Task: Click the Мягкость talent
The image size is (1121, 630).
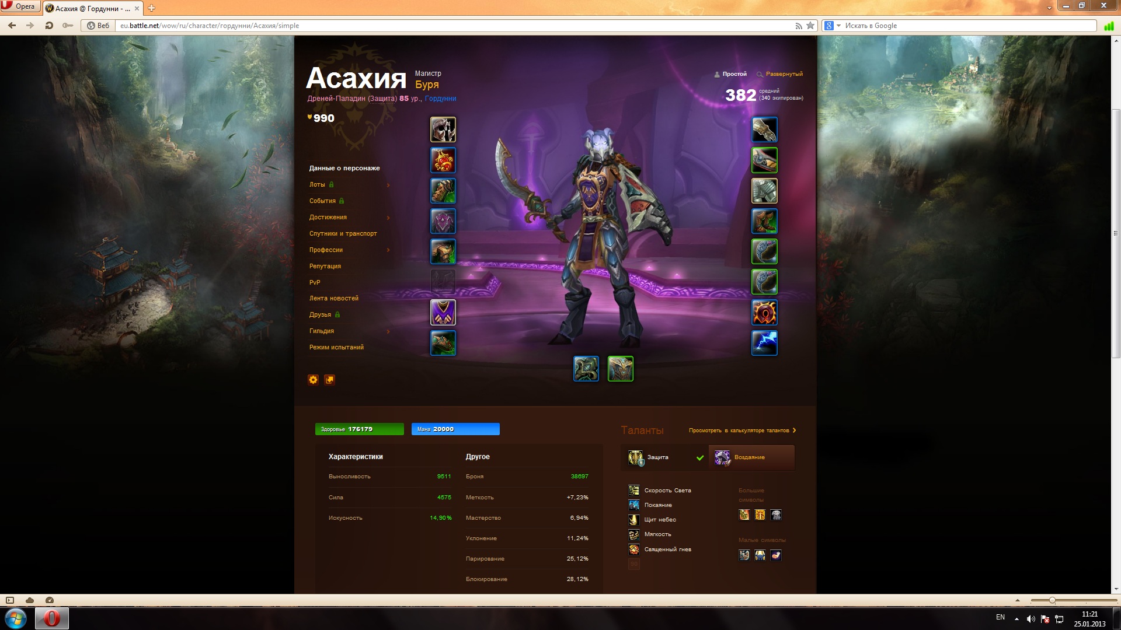Action: coord(650,534)
